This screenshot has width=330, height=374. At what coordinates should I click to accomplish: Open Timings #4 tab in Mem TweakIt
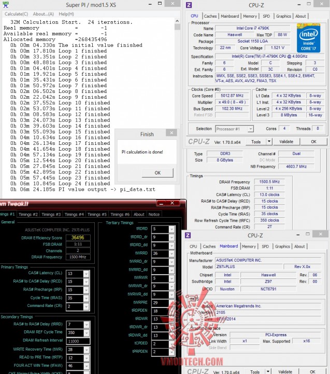pos(74,215)
